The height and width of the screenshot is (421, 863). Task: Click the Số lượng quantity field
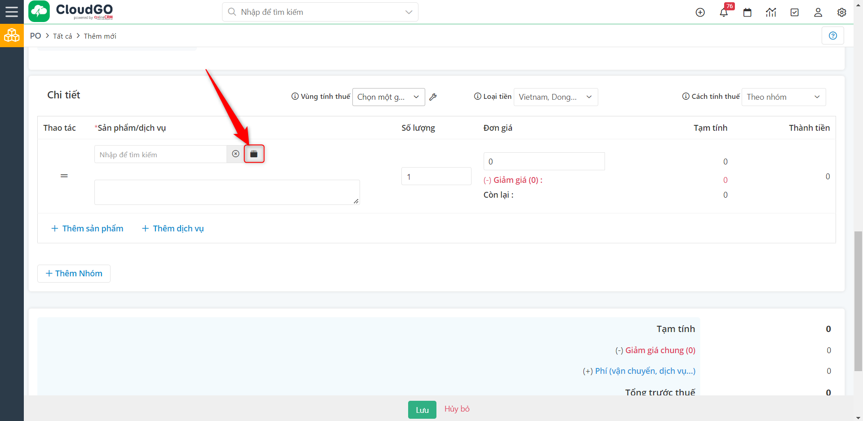tap(436, 177)
